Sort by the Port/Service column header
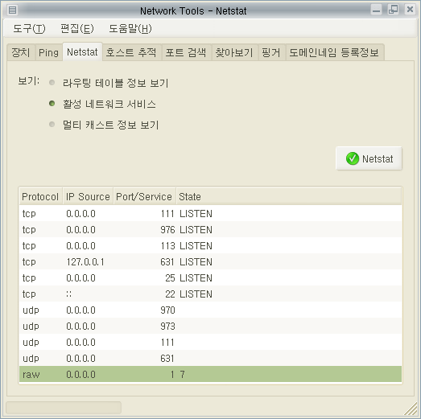Image resolution: width=421 pixels, height=419 pixels. 144,196
